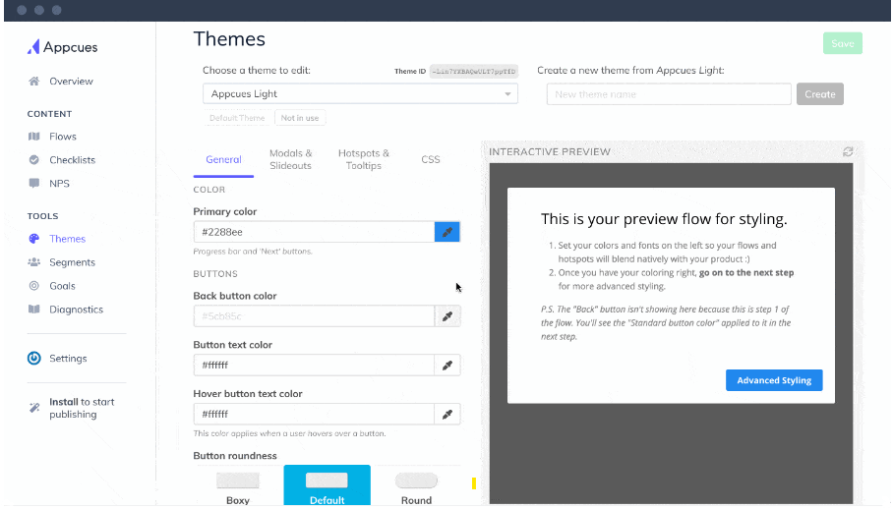Image resolution: width=893 pixels, height=509 pixels.
Task: Click the Create theme button
Action: pos(819,93)
